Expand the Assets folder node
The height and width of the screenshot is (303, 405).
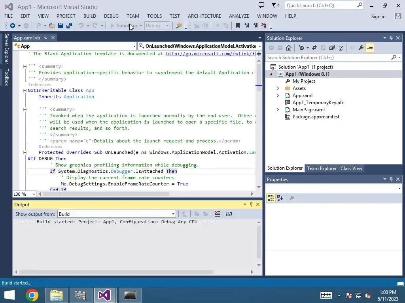[278, 88]
